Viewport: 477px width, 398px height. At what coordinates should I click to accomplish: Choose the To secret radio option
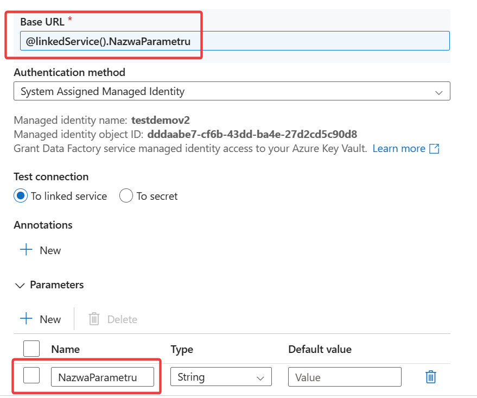pyautogui.click(x=126, y=196)
